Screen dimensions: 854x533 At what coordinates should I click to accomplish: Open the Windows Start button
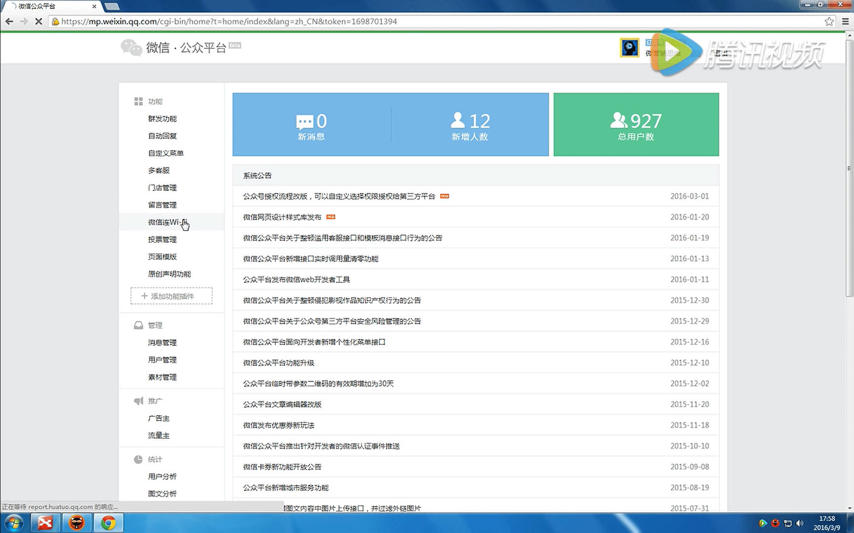pos(13,523)
